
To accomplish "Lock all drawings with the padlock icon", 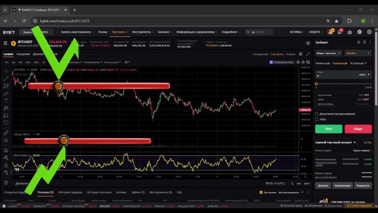I will point(6,165).
